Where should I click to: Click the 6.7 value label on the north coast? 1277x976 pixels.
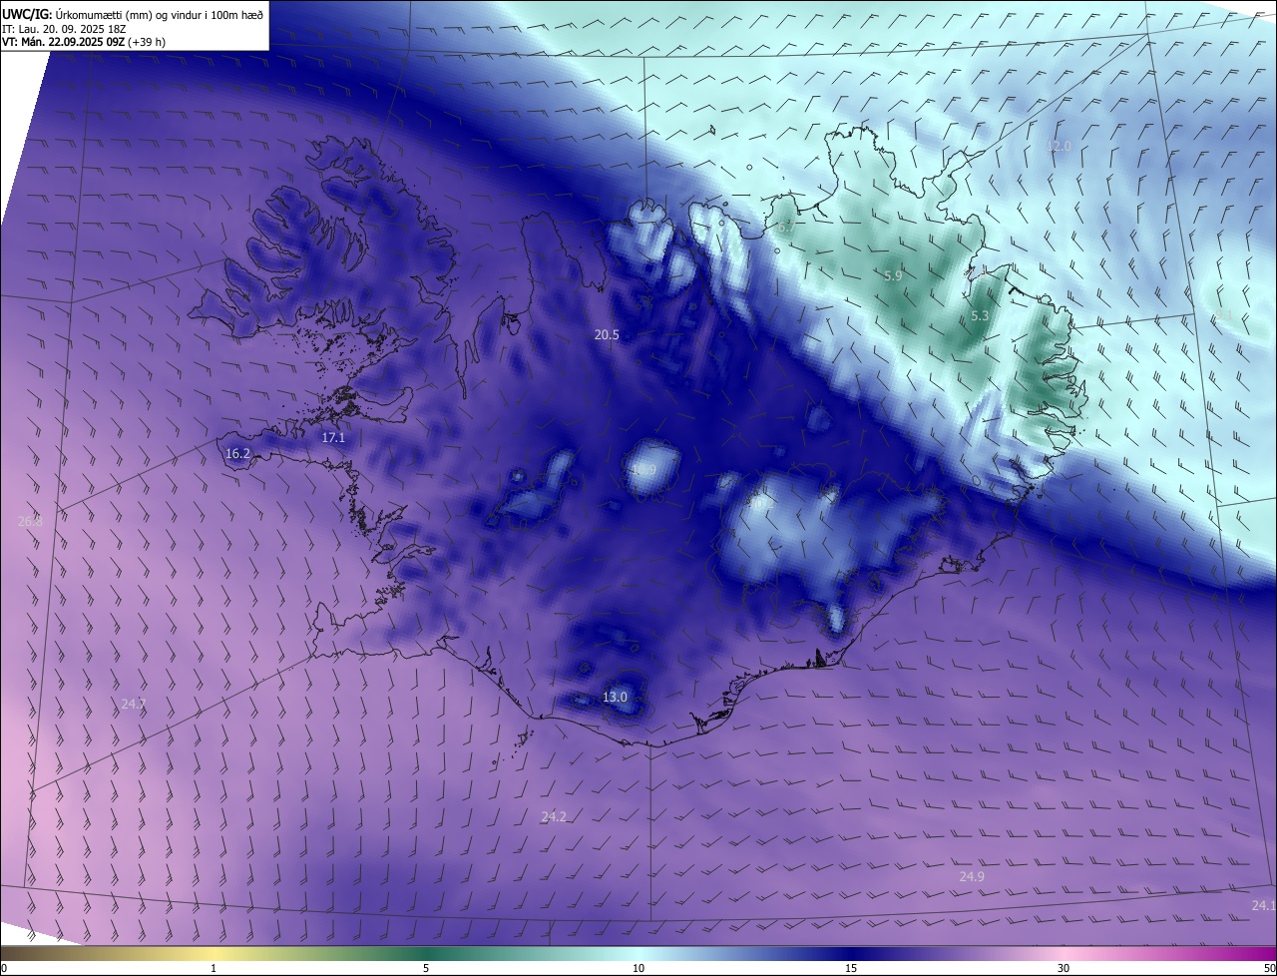785,228
